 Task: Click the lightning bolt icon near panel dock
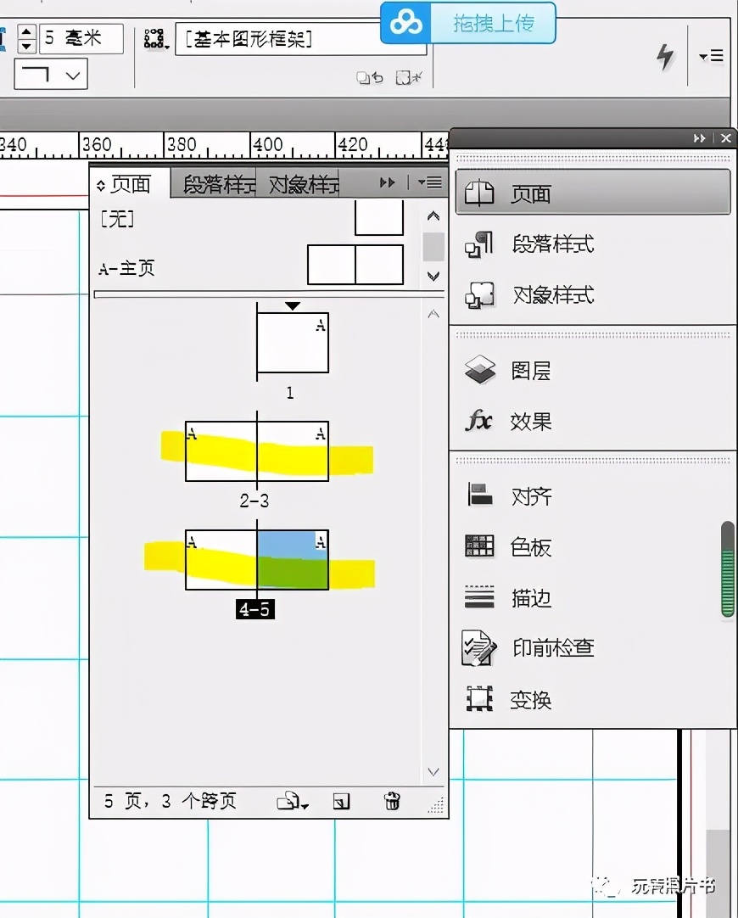[x=665, y=56]
